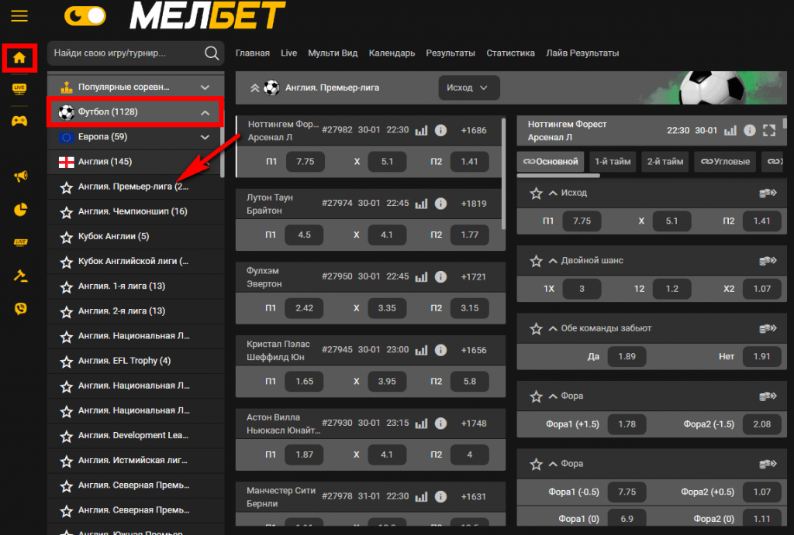Open statistics chart for Лутон Таун match

click(421, 204)
